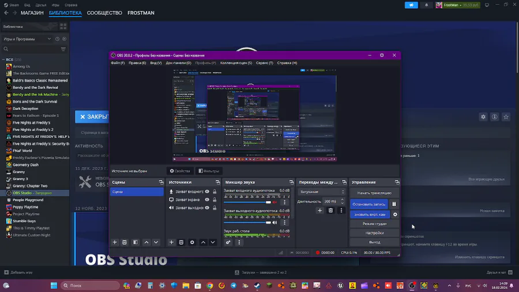Delete transition with trash icon
The height and width of the screenshot is (292, 519).
330,210
